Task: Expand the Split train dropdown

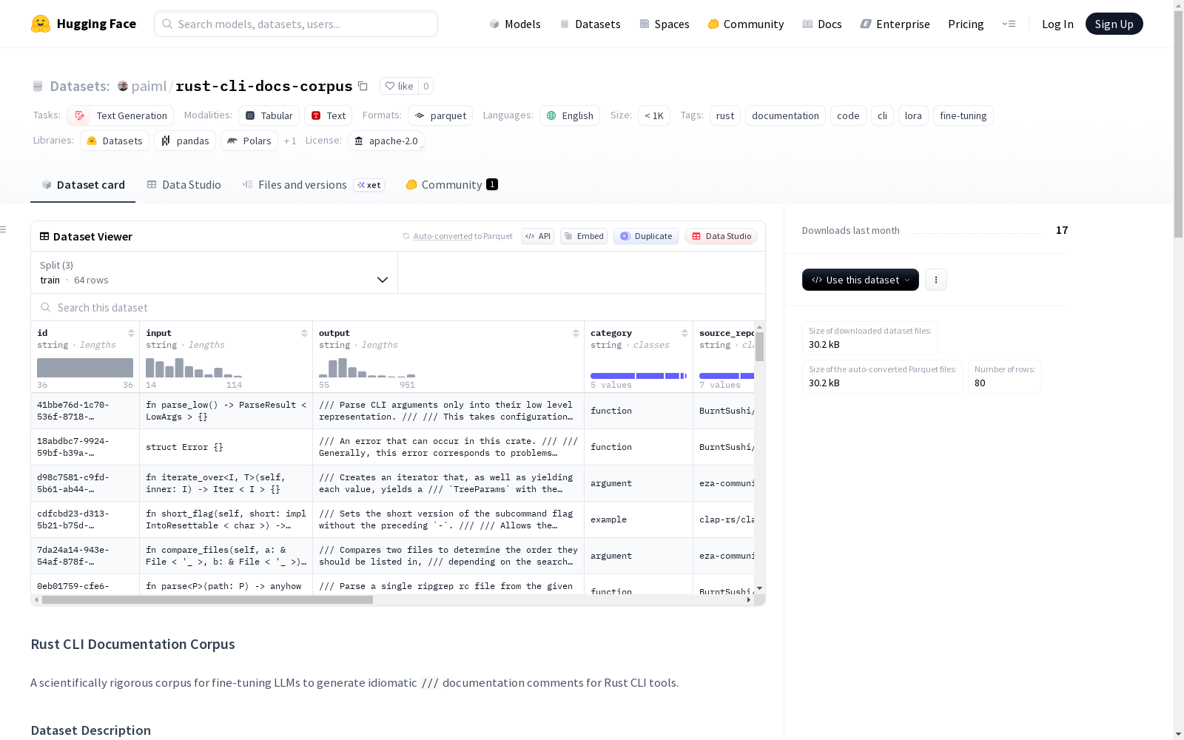Action: tap(215, 272)
